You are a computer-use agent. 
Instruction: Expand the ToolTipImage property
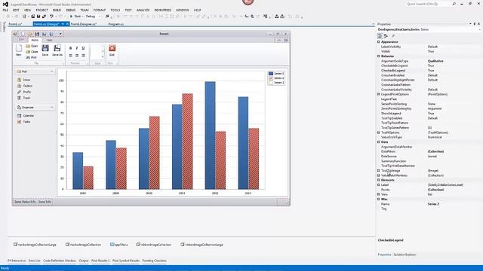click(379, 171)
